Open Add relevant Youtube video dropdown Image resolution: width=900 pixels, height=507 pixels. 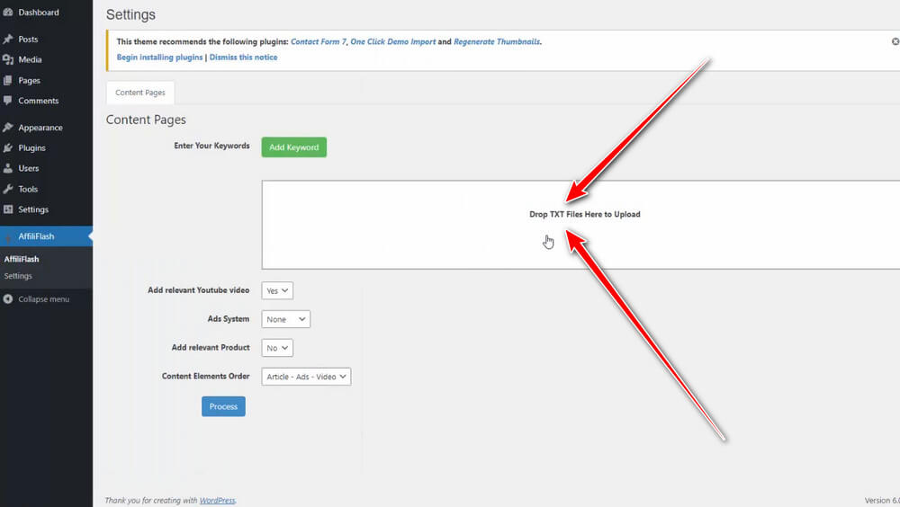277,290
